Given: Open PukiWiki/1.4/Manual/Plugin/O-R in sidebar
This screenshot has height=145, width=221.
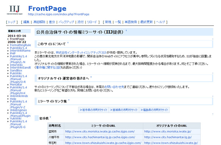Looking at the screenshot, I should (x=18, y=79).
